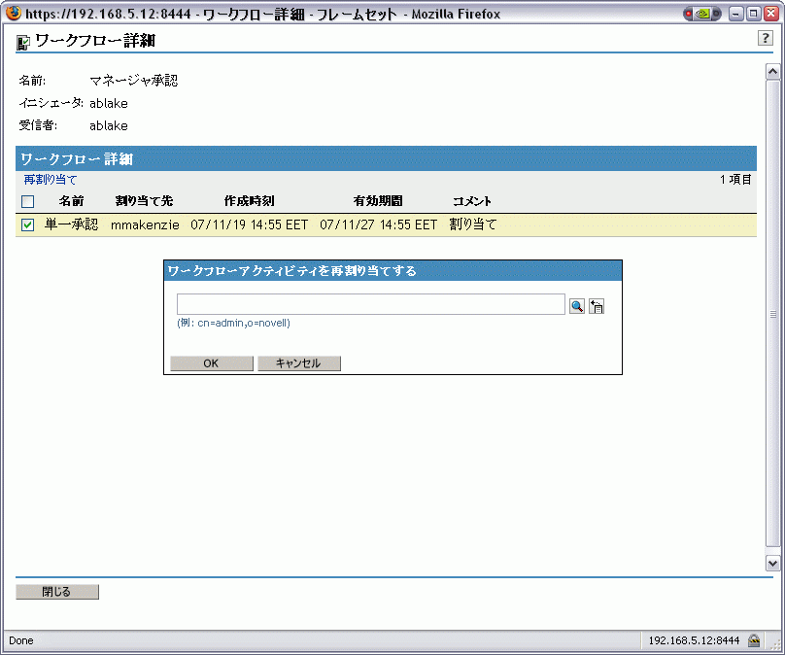Uncheck the 単一承認 row checkbox
The height and width of the screenshot is (655, 785).
coord(27,224)
